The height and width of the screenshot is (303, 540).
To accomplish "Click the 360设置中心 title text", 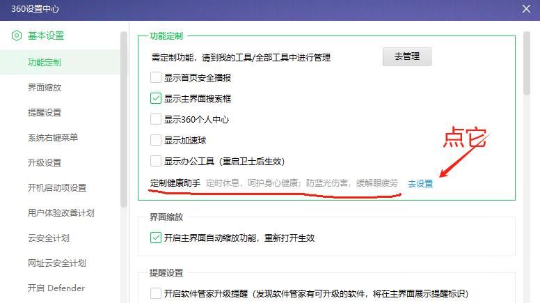I will click(x=35, y=8).
